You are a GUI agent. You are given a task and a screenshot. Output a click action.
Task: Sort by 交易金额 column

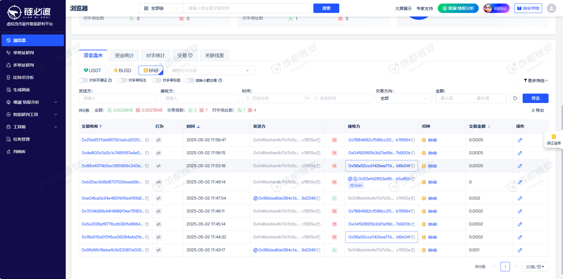pos(489,127)
